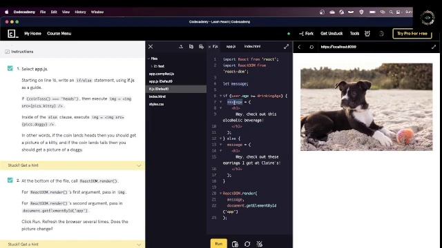Open the profile avatar in header
The width and height of the screenshot is (442, 248).
[x=381, y=34]
